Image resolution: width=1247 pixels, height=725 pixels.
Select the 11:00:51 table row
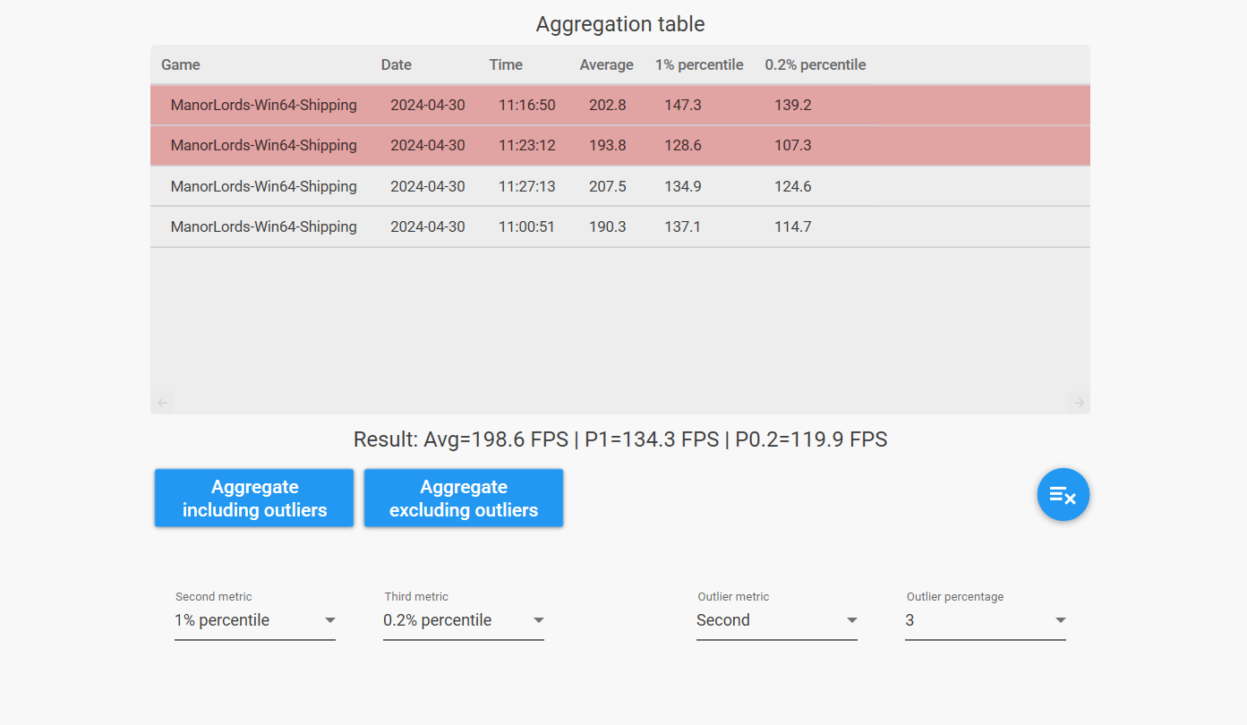tap(537, 226)
